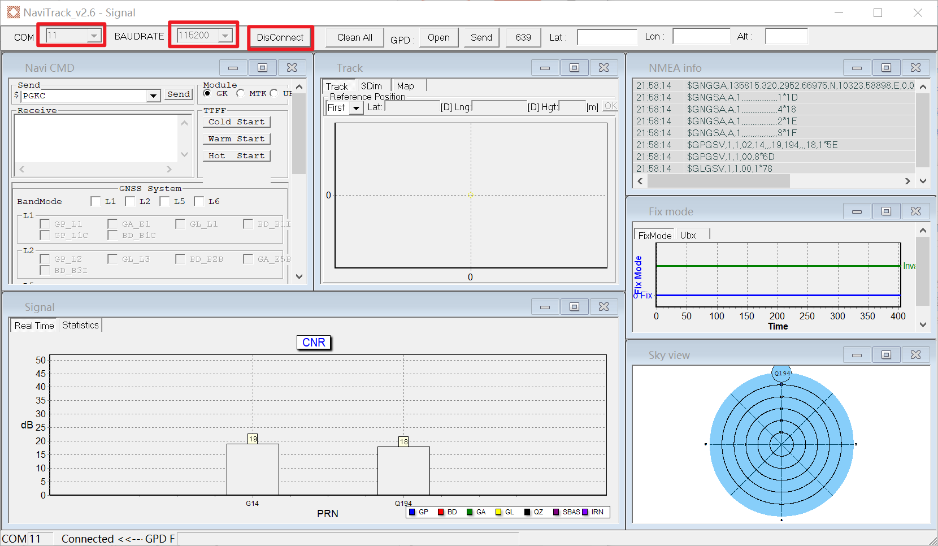938x546 pixels.
Task: Select the FixMode tab
Action: [655, 236]
